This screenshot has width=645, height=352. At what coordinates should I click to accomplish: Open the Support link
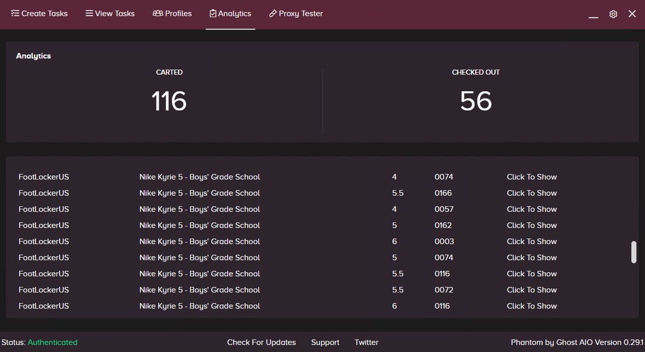[x=325, y=342]
